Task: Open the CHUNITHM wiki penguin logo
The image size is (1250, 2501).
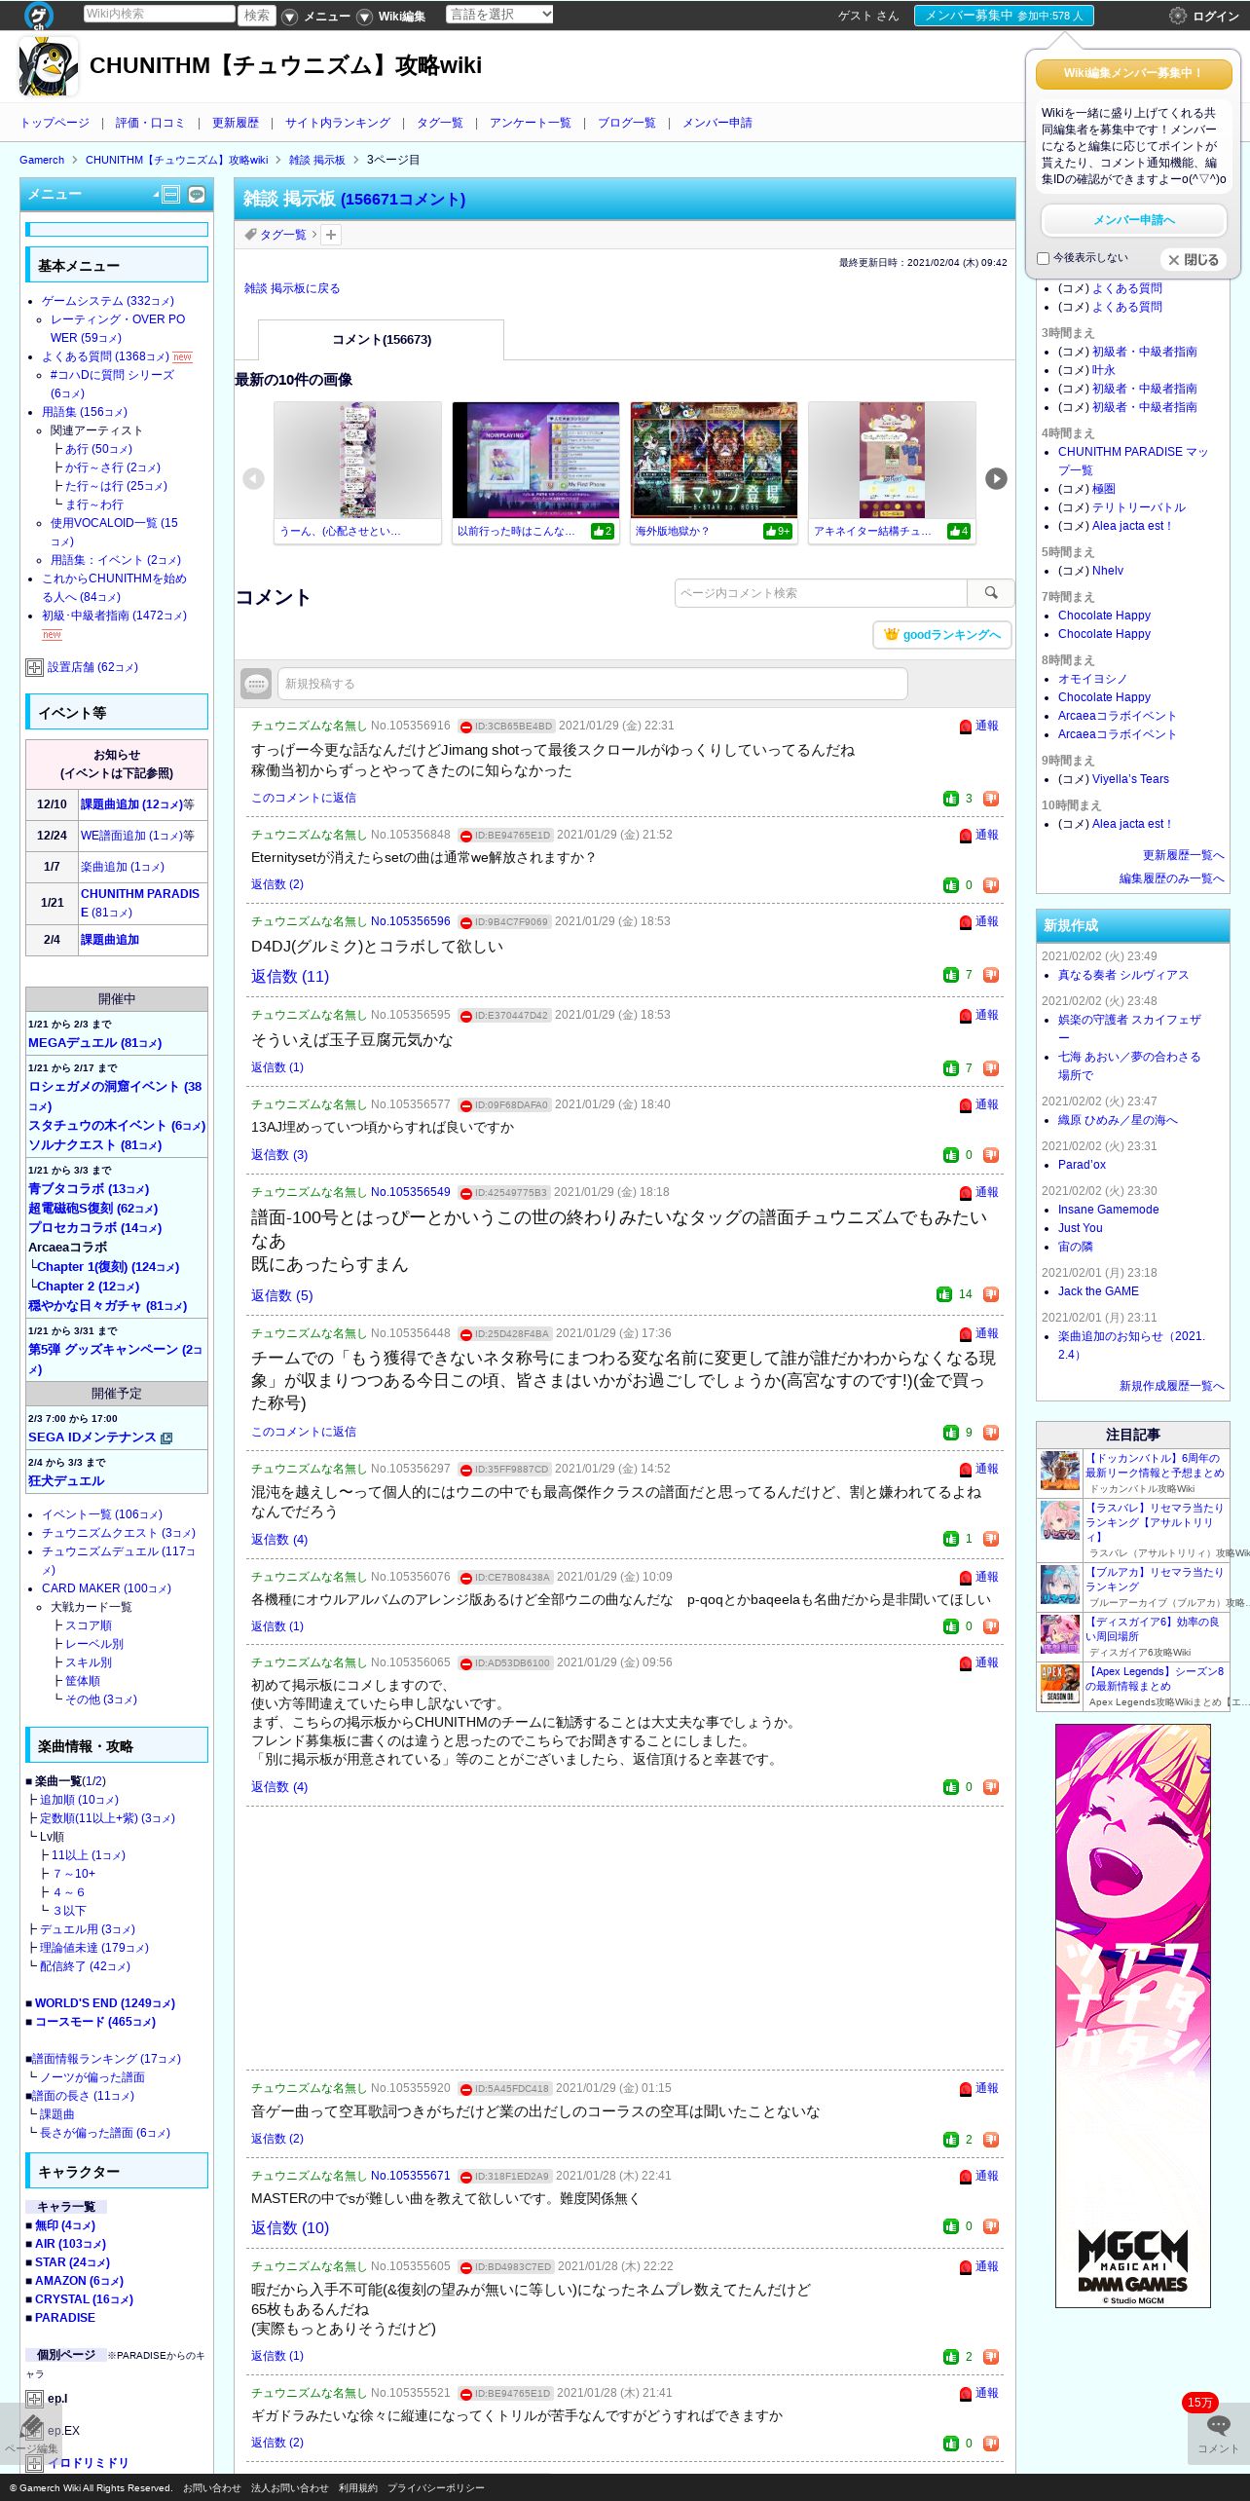Action: coord(49,66)
